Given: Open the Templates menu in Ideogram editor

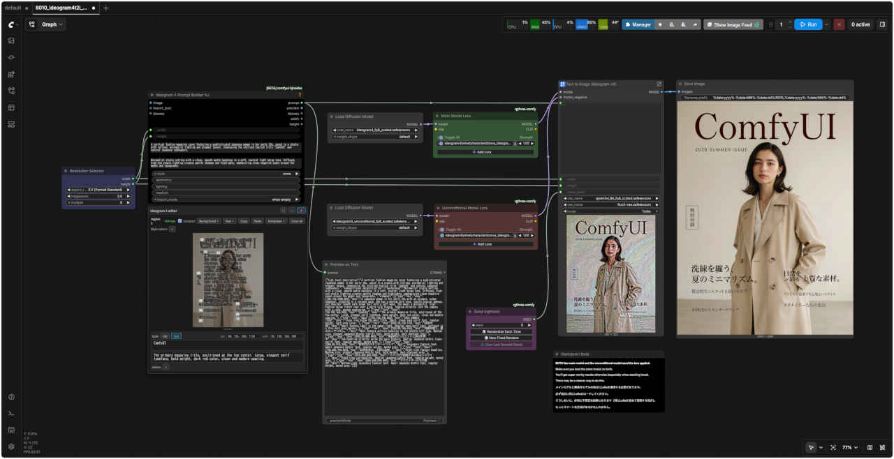Looking at the screenshot, I should (x=277, y=220).
